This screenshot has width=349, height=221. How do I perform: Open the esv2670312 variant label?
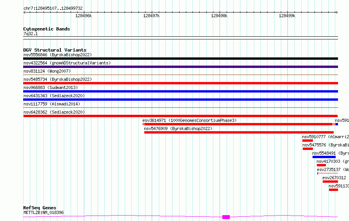point(334,178)
